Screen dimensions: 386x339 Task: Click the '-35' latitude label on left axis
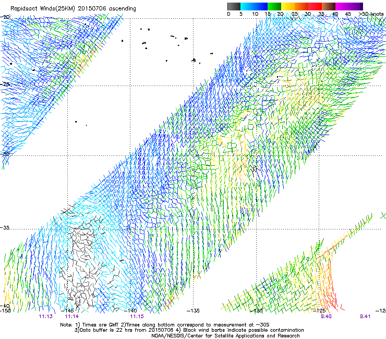tap(5, 227)
